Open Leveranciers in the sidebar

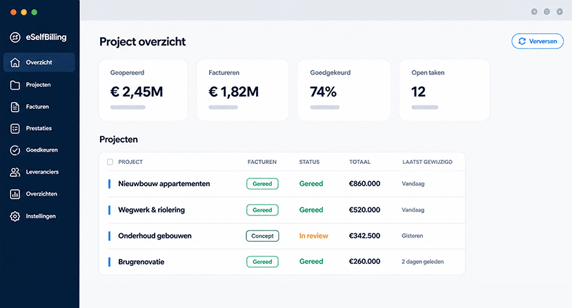pos(39,172)
